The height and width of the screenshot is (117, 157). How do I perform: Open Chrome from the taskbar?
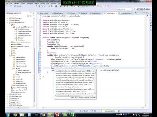click(15, 115)
